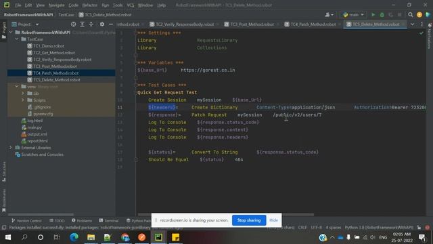The image size is (433, 244).
Task: Open the Problems tool window
Action: tap(82, 220)
